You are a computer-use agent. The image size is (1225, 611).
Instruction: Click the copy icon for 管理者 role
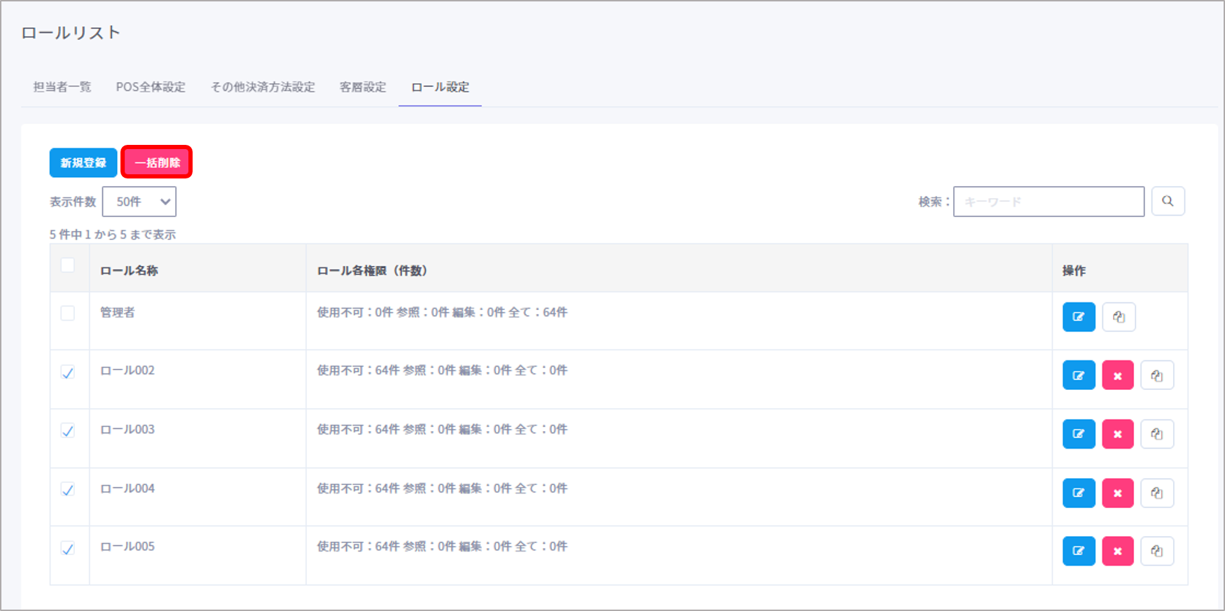point(1119,317)
